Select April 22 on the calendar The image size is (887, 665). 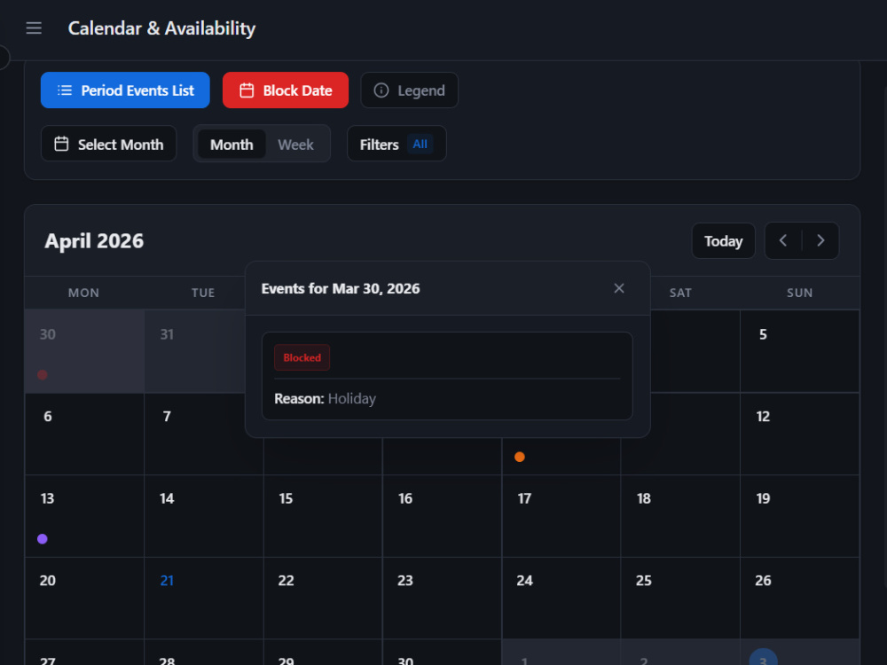pos(323,598)
